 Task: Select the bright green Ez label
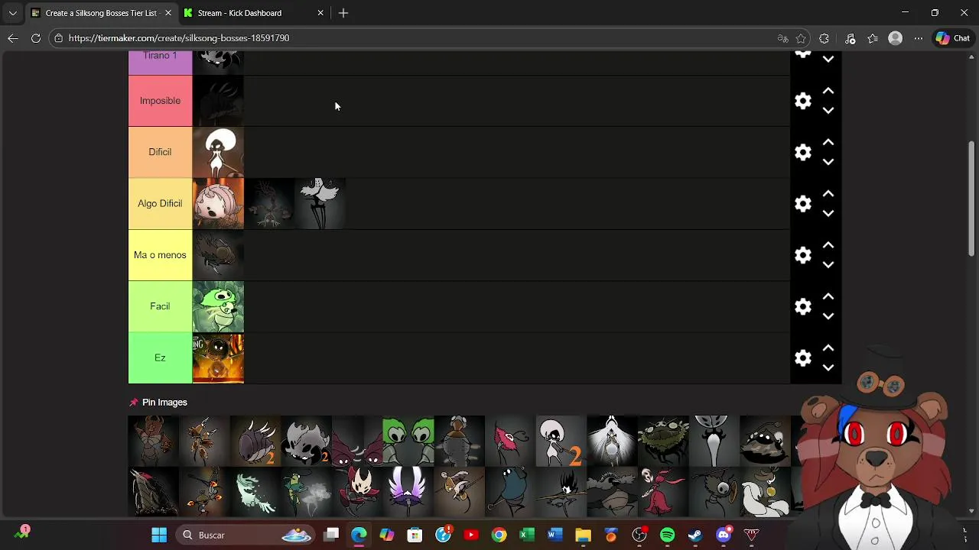160,357
